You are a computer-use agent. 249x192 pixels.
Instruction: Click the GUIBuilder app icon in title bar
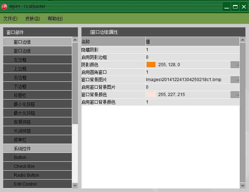tap(4, 7)
